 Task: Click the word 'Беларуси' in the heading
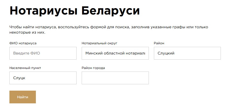[x=111, y=11]
